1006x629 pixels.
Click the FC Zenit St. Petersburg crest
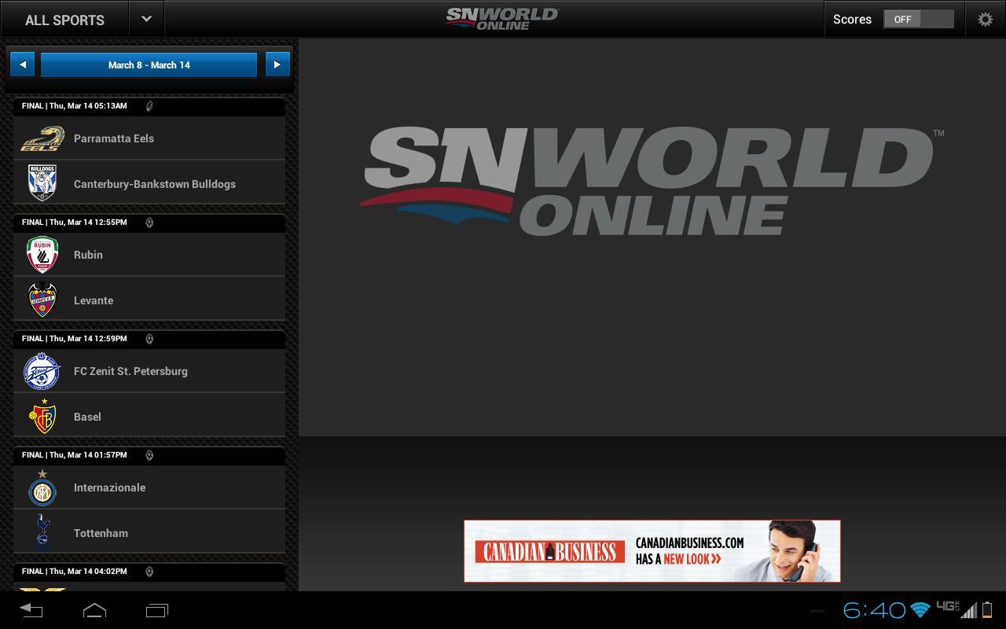[x=42, y=371]
